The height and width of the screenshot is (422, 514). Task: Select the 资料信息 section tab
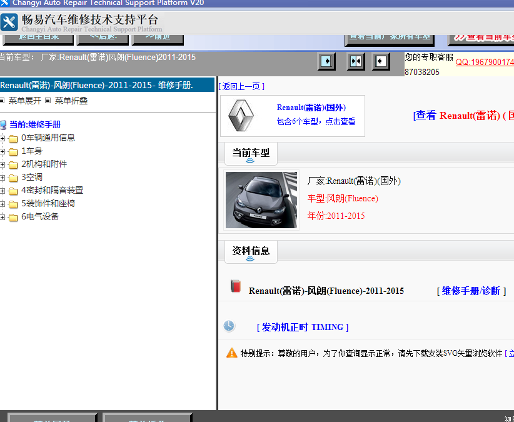251,251
